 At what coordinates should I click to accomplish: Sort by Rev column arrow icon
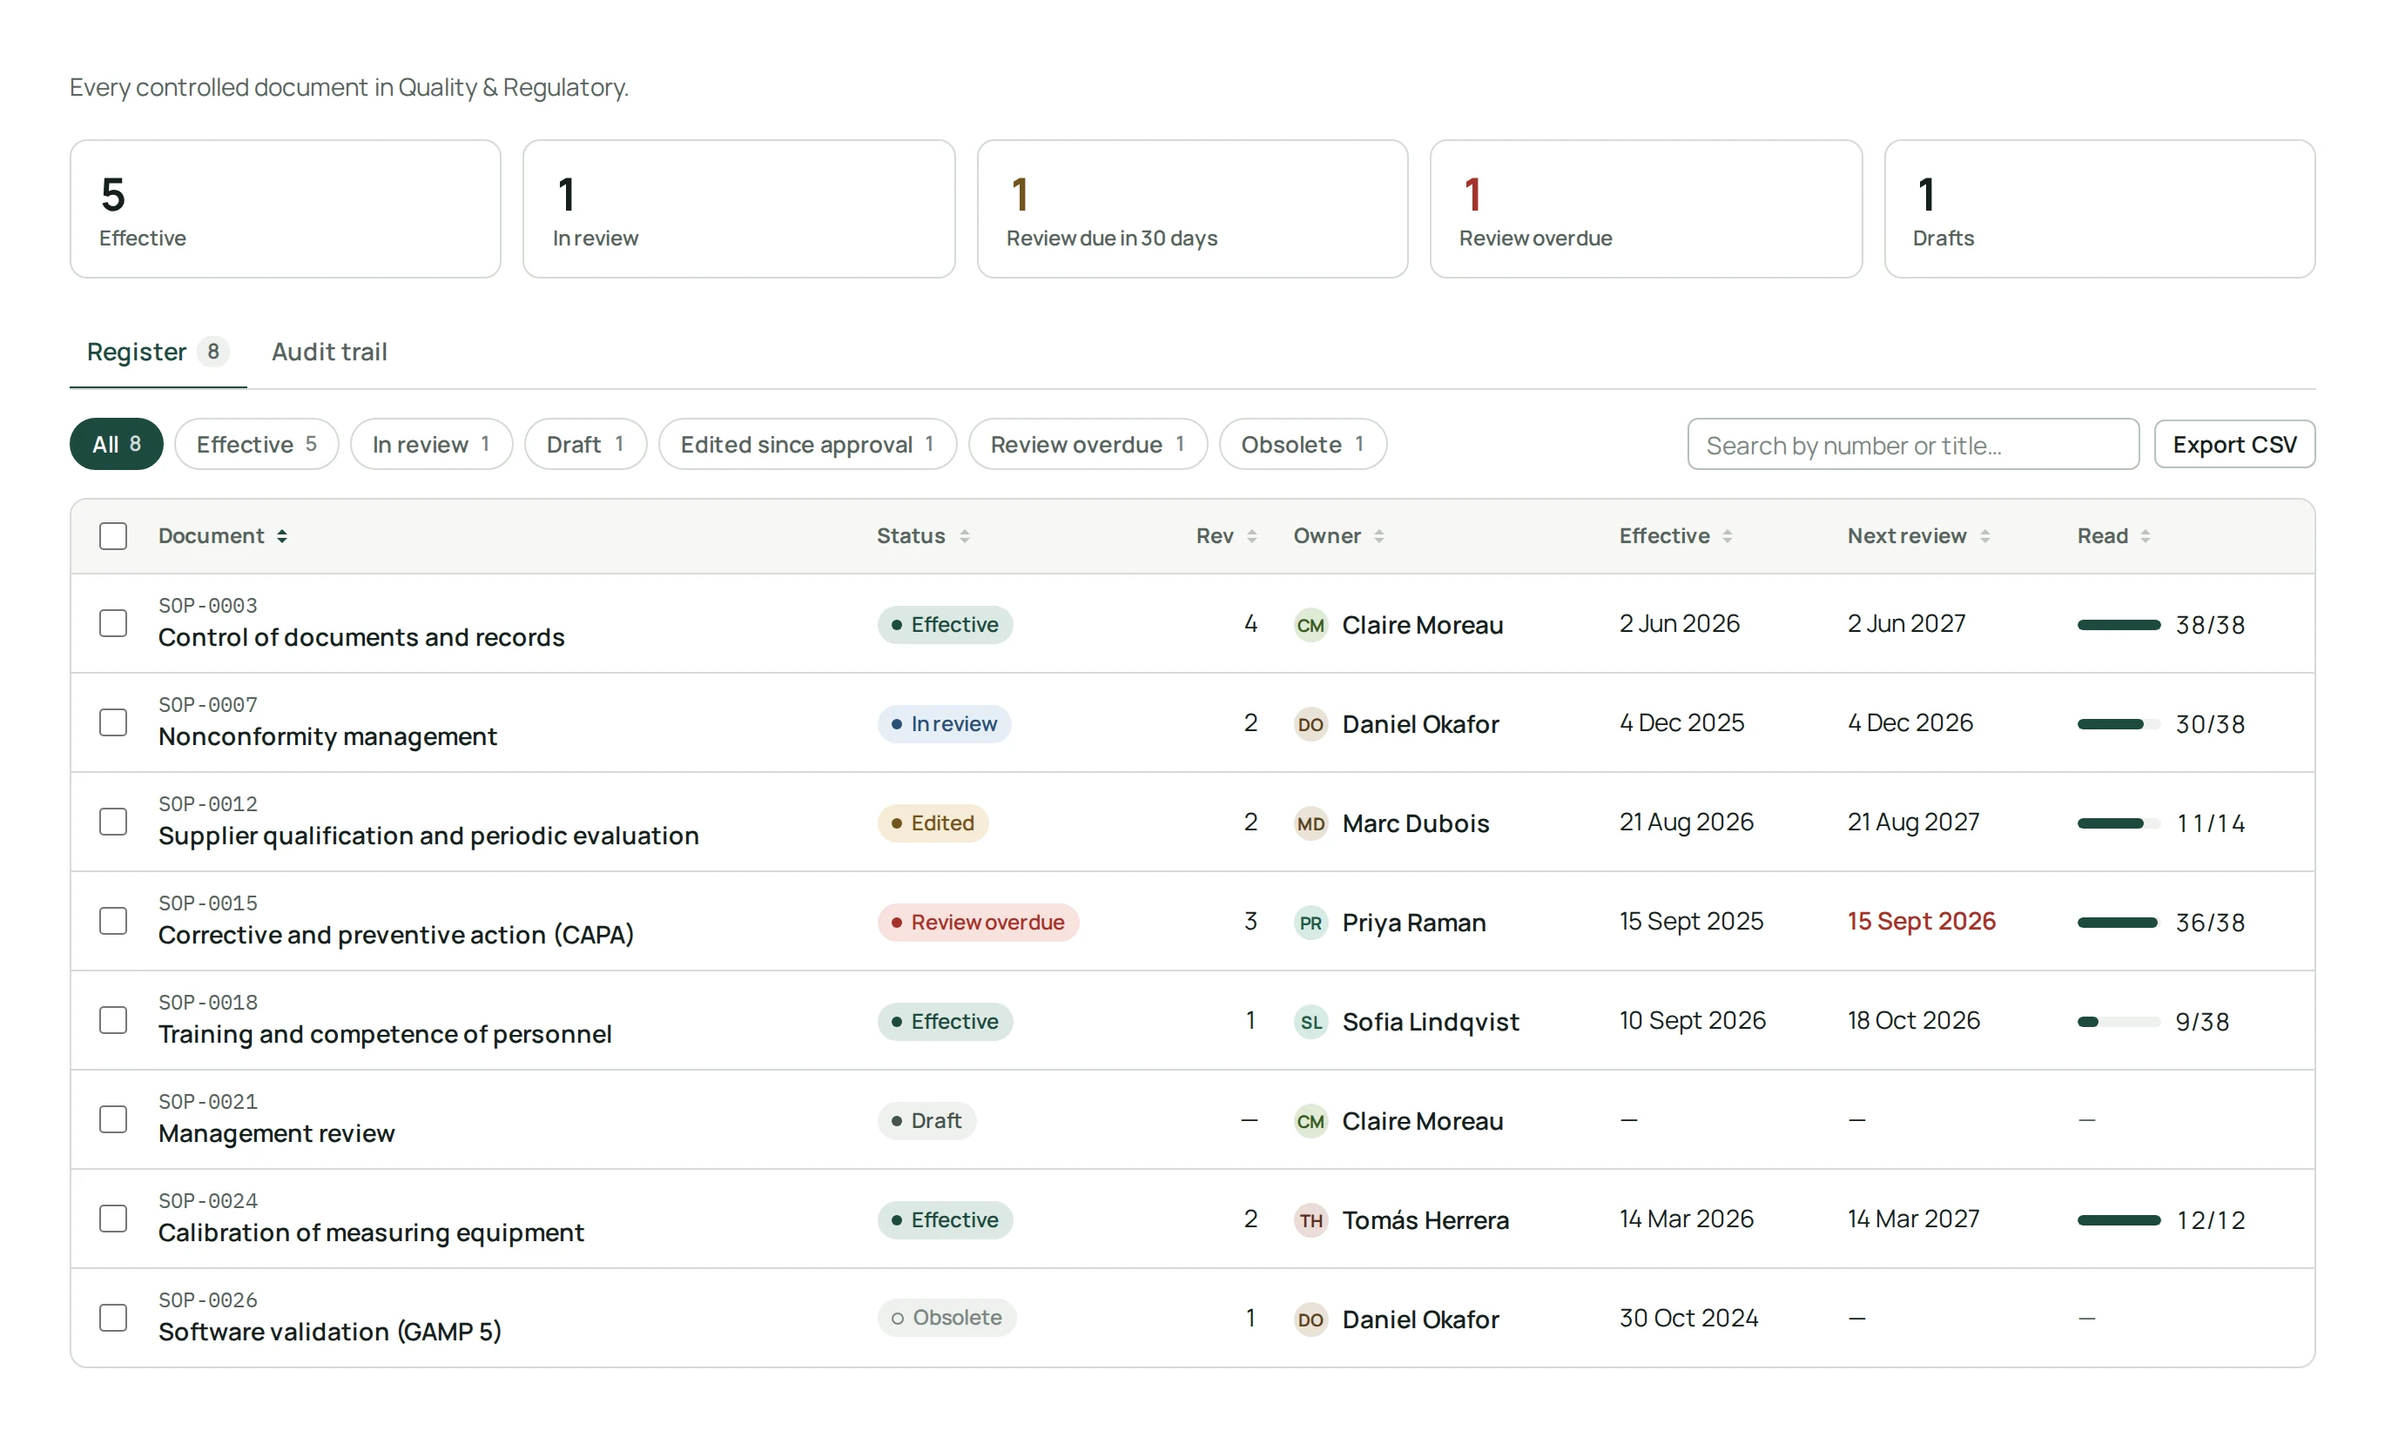1251,536
